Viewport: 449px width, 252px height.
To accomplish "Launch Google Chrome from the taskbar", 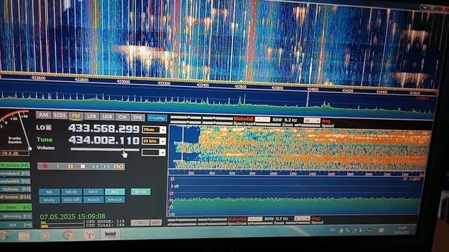I will [x=68, y=235].
